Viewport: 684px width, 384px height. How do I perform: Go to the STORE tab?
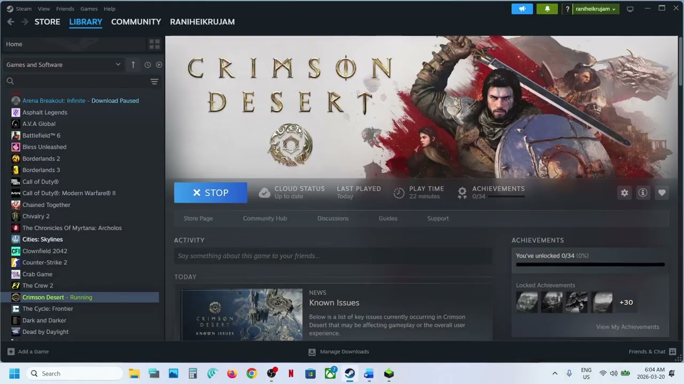pos(48,22)
